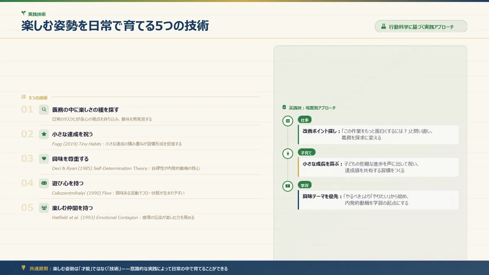Click the 共通原則 label in the footer
The image size is (489, 275).
(x=40, y=268)
